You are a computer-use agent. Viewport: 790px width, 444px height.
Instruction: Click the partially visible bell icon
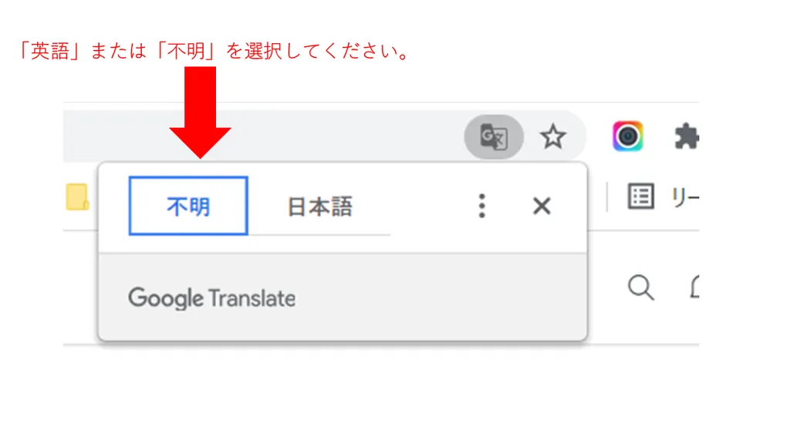tap(695, 287)
